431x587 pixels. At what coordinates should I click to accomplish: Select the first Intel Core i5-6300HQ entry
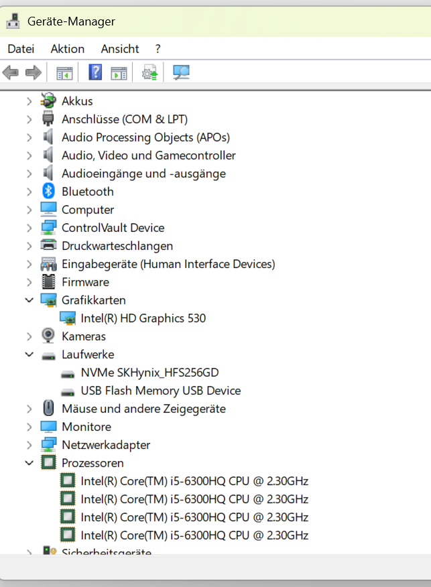(x=194, y=481)
